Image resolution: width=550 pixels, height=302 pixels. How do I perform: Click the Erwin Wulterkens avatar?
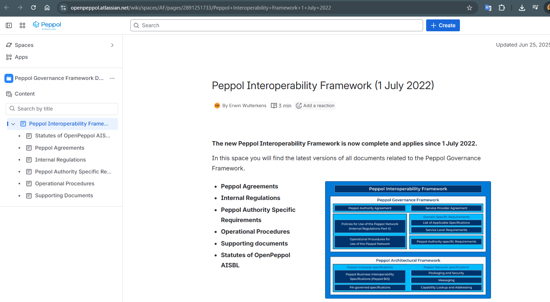217,106
